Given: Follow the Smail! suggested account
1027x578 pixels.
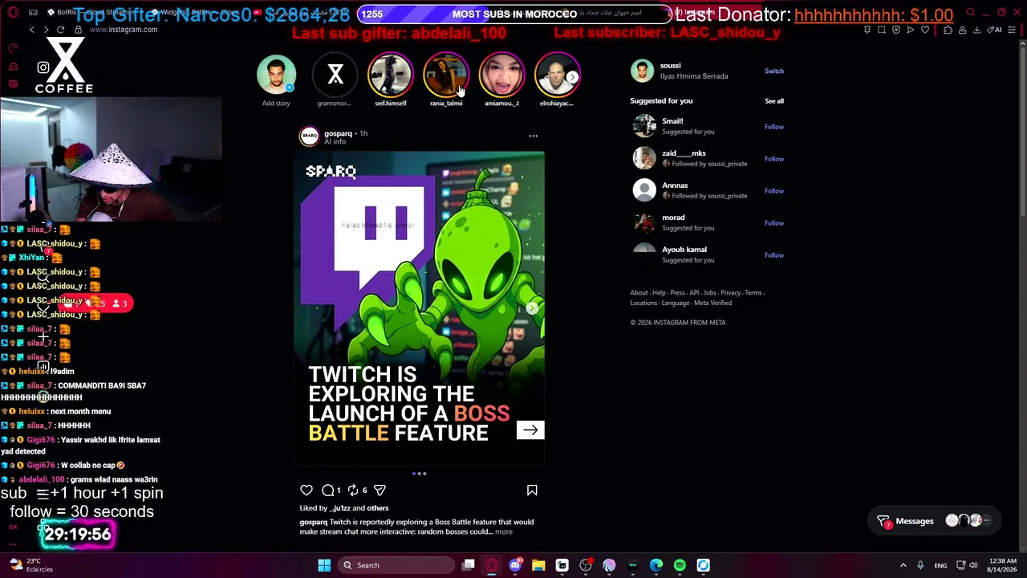Looking at the screenshot, I should (773, 127).
